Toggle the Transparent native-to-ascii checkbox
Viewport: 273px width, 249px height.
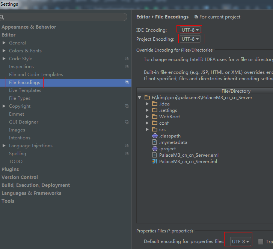[261, 241]
